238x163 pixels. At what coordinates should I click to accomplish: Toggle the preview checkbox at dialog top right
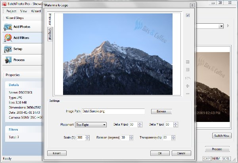[x=188, y=15]
